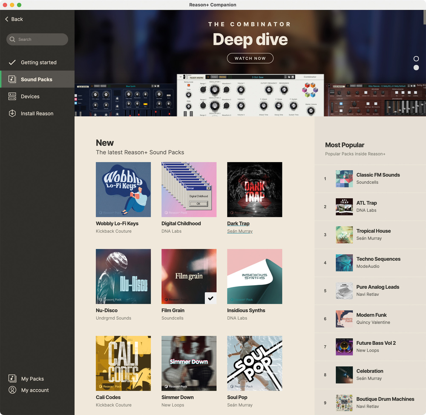
Task: Click the My Packs icon
Action: 12,378
